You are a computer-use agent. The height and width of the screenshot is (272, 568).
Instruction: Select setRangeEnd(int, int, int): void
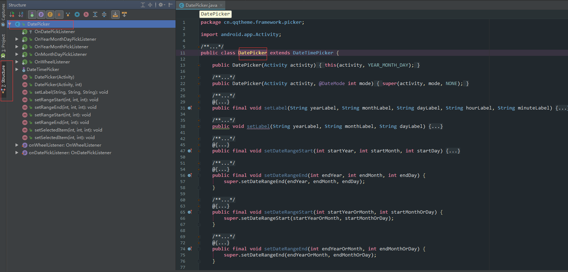(66, 107)
